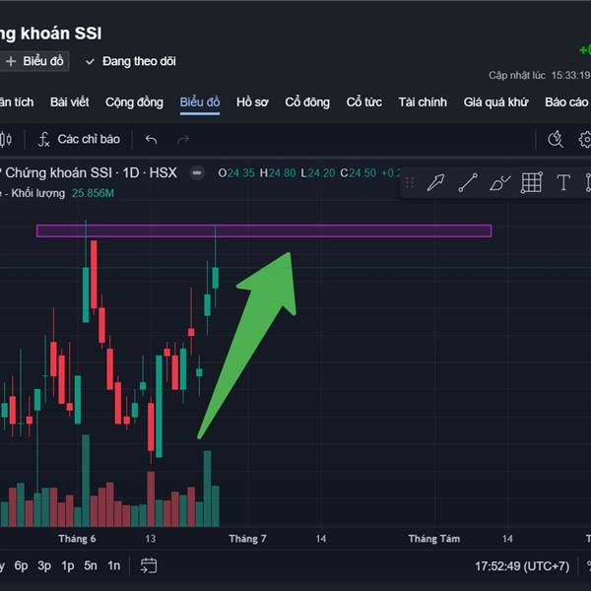This screenshot has height=591, width=591.
Task: Click the Tháng 6 date axis label
Action: pyautogui.click(x=77, y=539)
